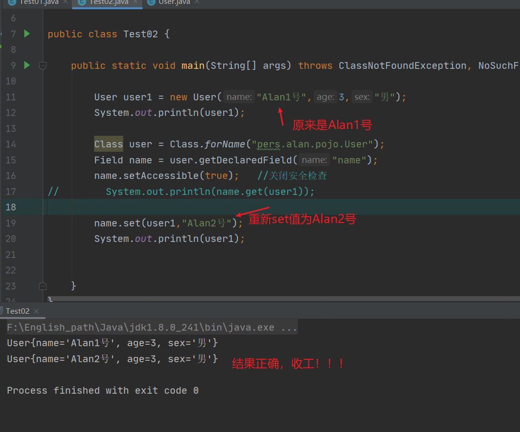Run class Test02 from the line 7 gutter icon
520x432 pixels.
click(27, 34)
